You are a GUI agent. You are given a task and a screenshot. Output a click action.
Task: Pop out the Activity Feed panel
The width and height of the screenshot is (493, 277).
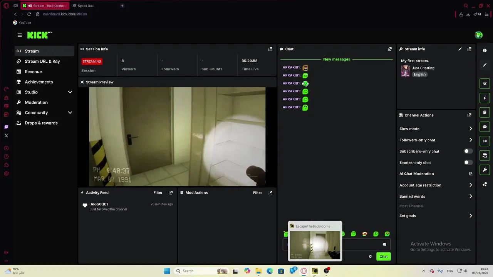click(171, 192)
